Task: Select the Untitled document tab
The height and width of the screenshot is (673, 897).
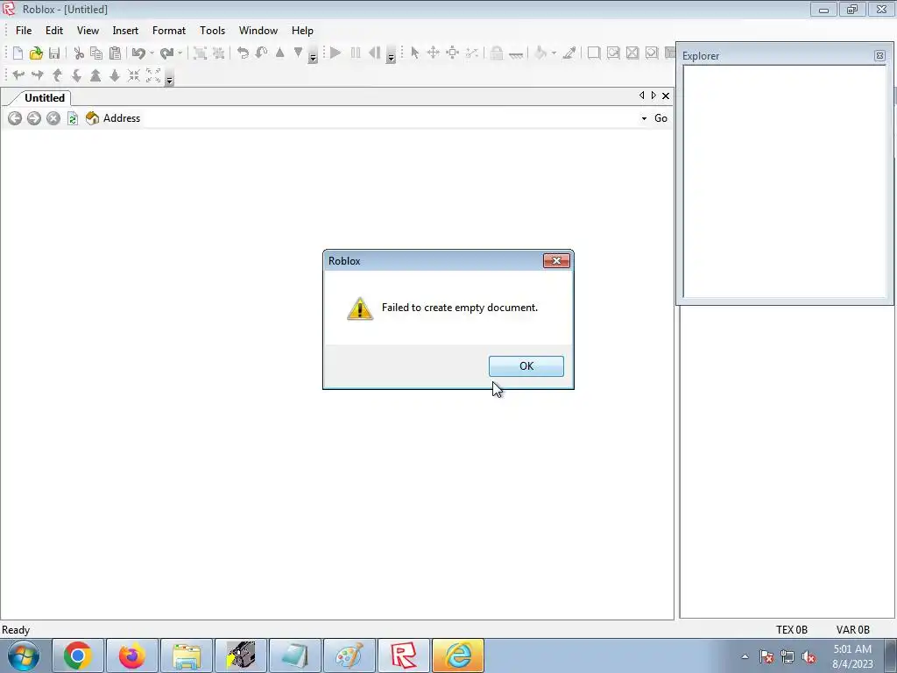Action: pos(44,98)
